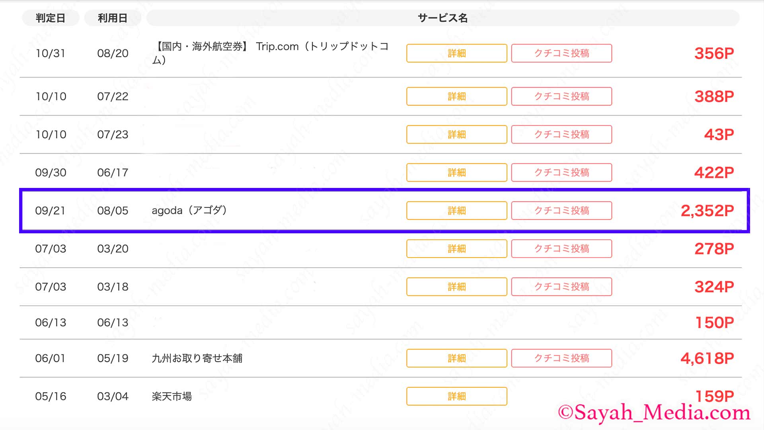
Task: Click the 2,352P points value
Action: (707, 211)
